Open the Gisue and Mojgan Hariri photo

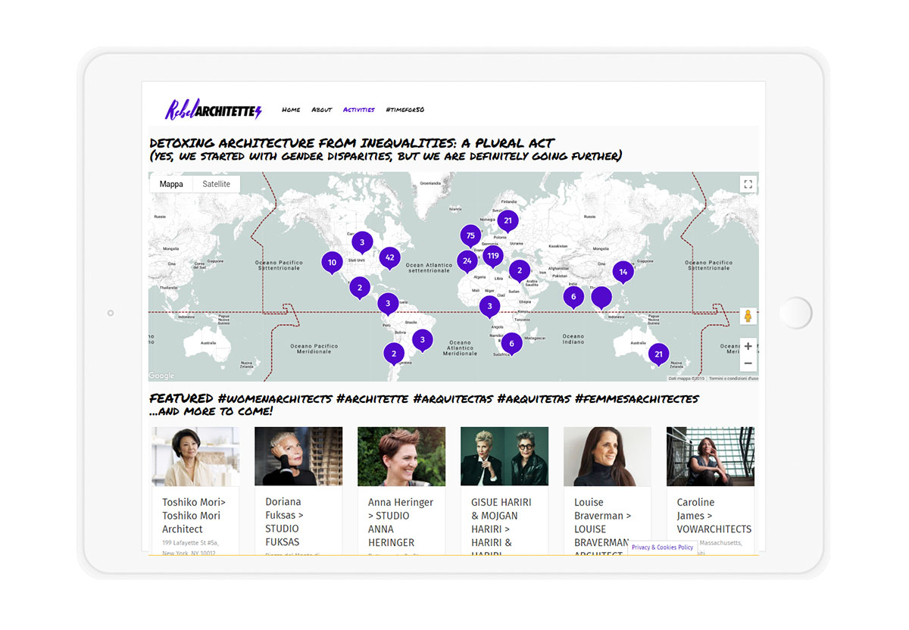point(504,457)
